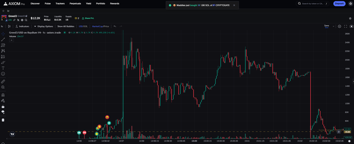Select the ruler measure tool
Image resolution: width=354 pixels, height=144 pixels.
click(x=3, y=81)
